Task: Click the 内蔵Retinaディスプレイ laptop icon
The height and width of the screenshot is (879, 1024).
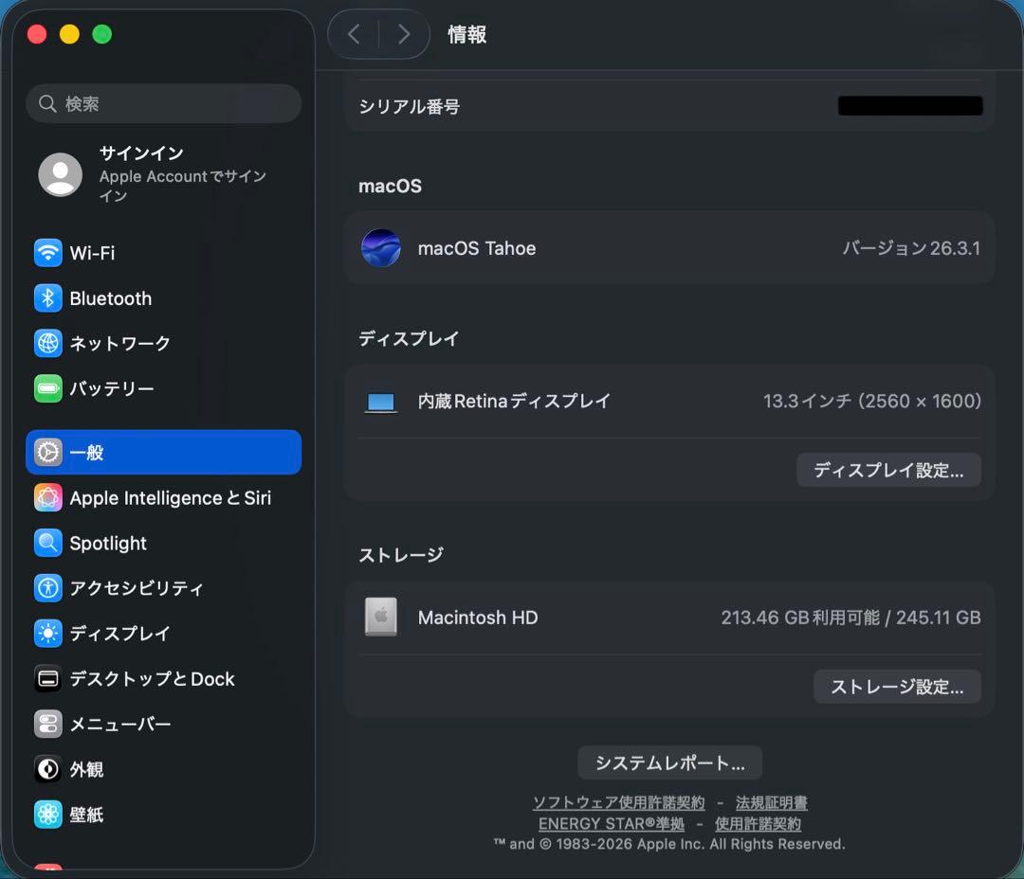Action: tap(381, 402)
